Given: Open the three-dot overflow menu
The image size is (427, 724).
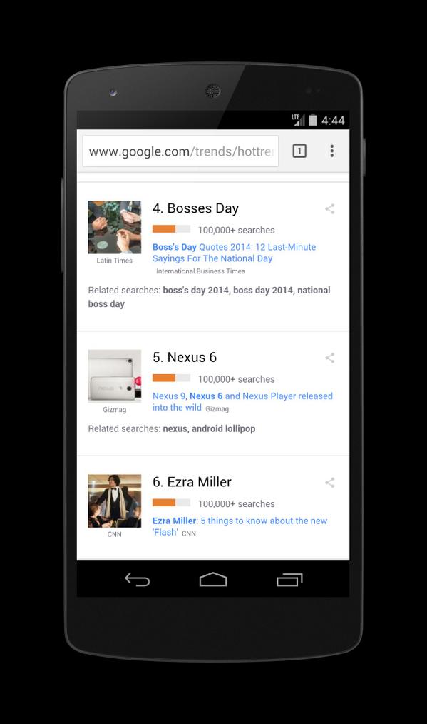Looking at the screenshot, I should 332,151.
